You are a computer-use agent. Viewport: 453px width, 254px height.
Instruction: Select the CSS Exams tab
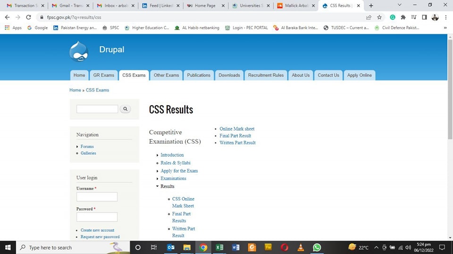click(134, 75)
